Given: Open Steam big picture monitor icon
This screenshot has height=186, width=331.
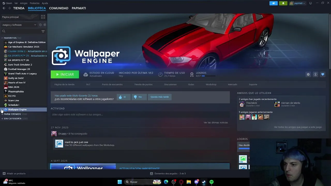Looking at the screenshot, I should point(311,3).
